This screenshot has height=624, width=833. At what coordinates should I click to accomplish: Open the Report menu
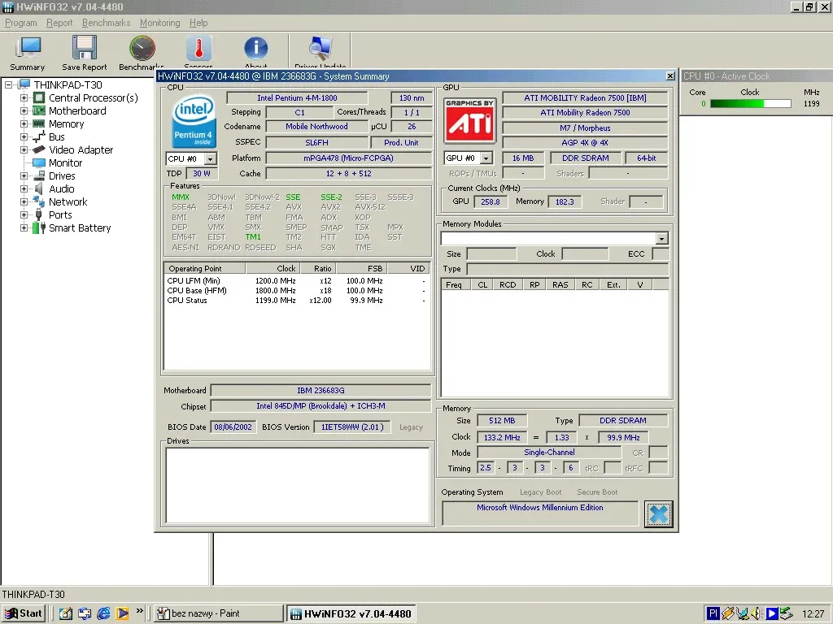point(59,23)
